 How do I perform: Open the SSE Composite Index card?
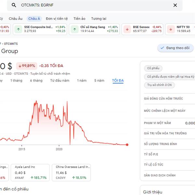click(40, 29)
